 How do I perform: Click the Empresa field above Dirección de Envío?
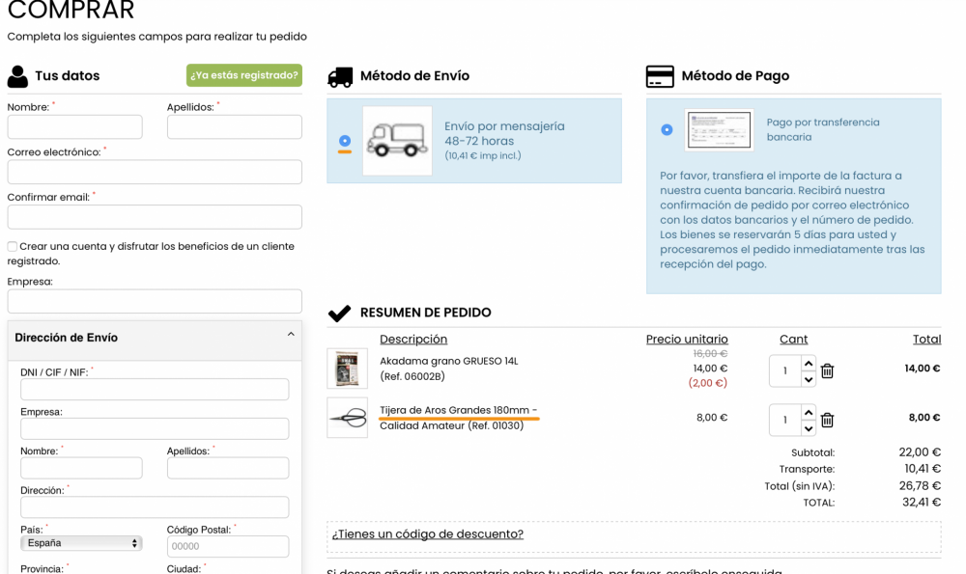pos(155,301)
